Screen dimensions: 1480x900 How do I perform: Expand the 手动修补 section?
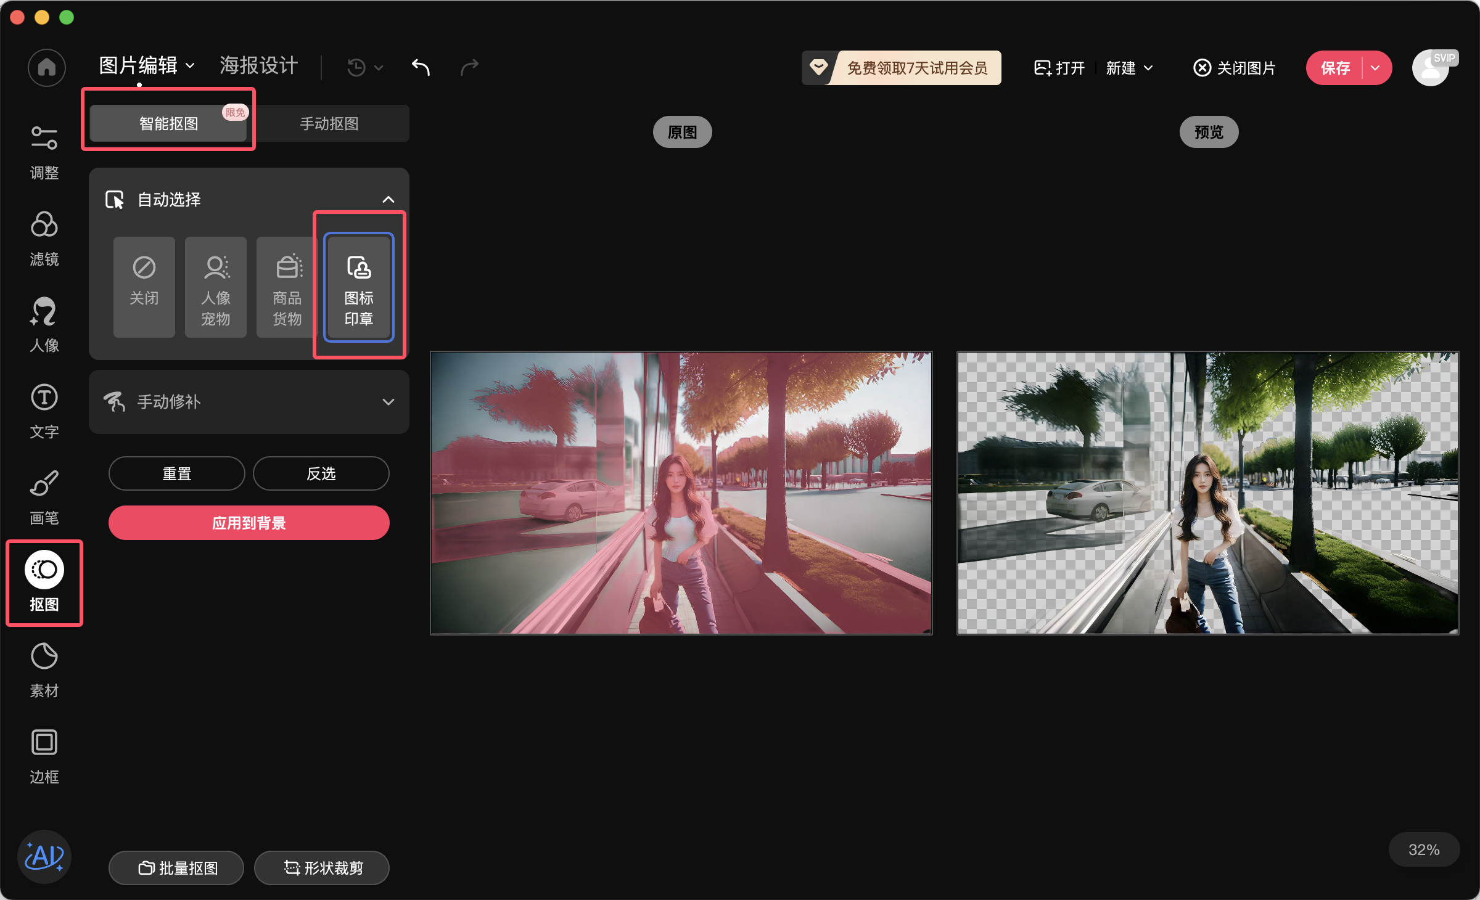pyautogui.click(x=388, y=402)
